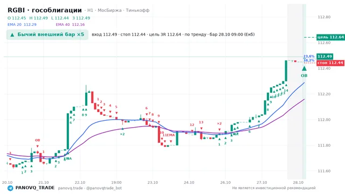Select the red bar count 12 marker

[192, 124]
